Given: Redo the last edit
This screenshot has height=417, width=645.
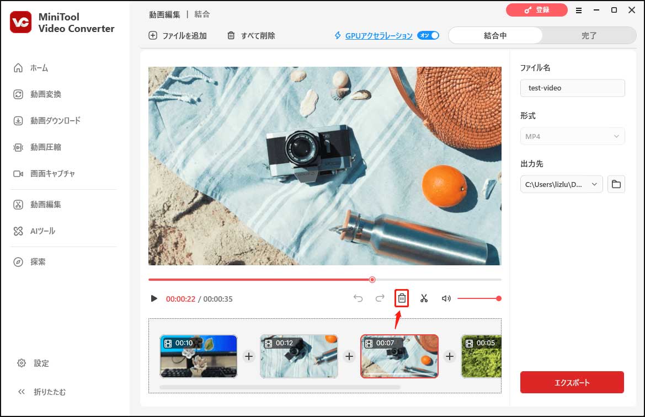Looking at the screenshot, I should click(380, 298).
